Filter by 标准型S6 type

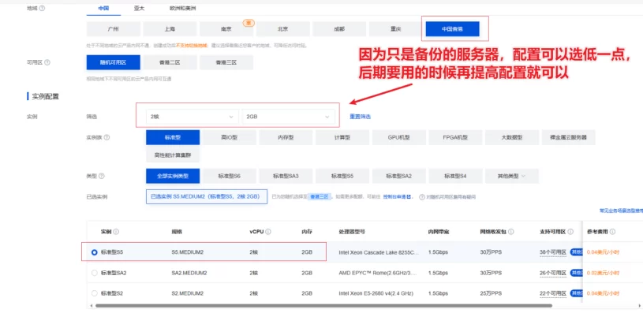[230, 176]
